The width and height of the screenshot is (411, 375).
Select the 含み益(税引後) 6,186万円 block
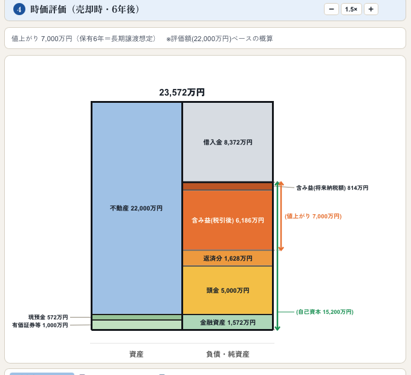click(227, 220)
